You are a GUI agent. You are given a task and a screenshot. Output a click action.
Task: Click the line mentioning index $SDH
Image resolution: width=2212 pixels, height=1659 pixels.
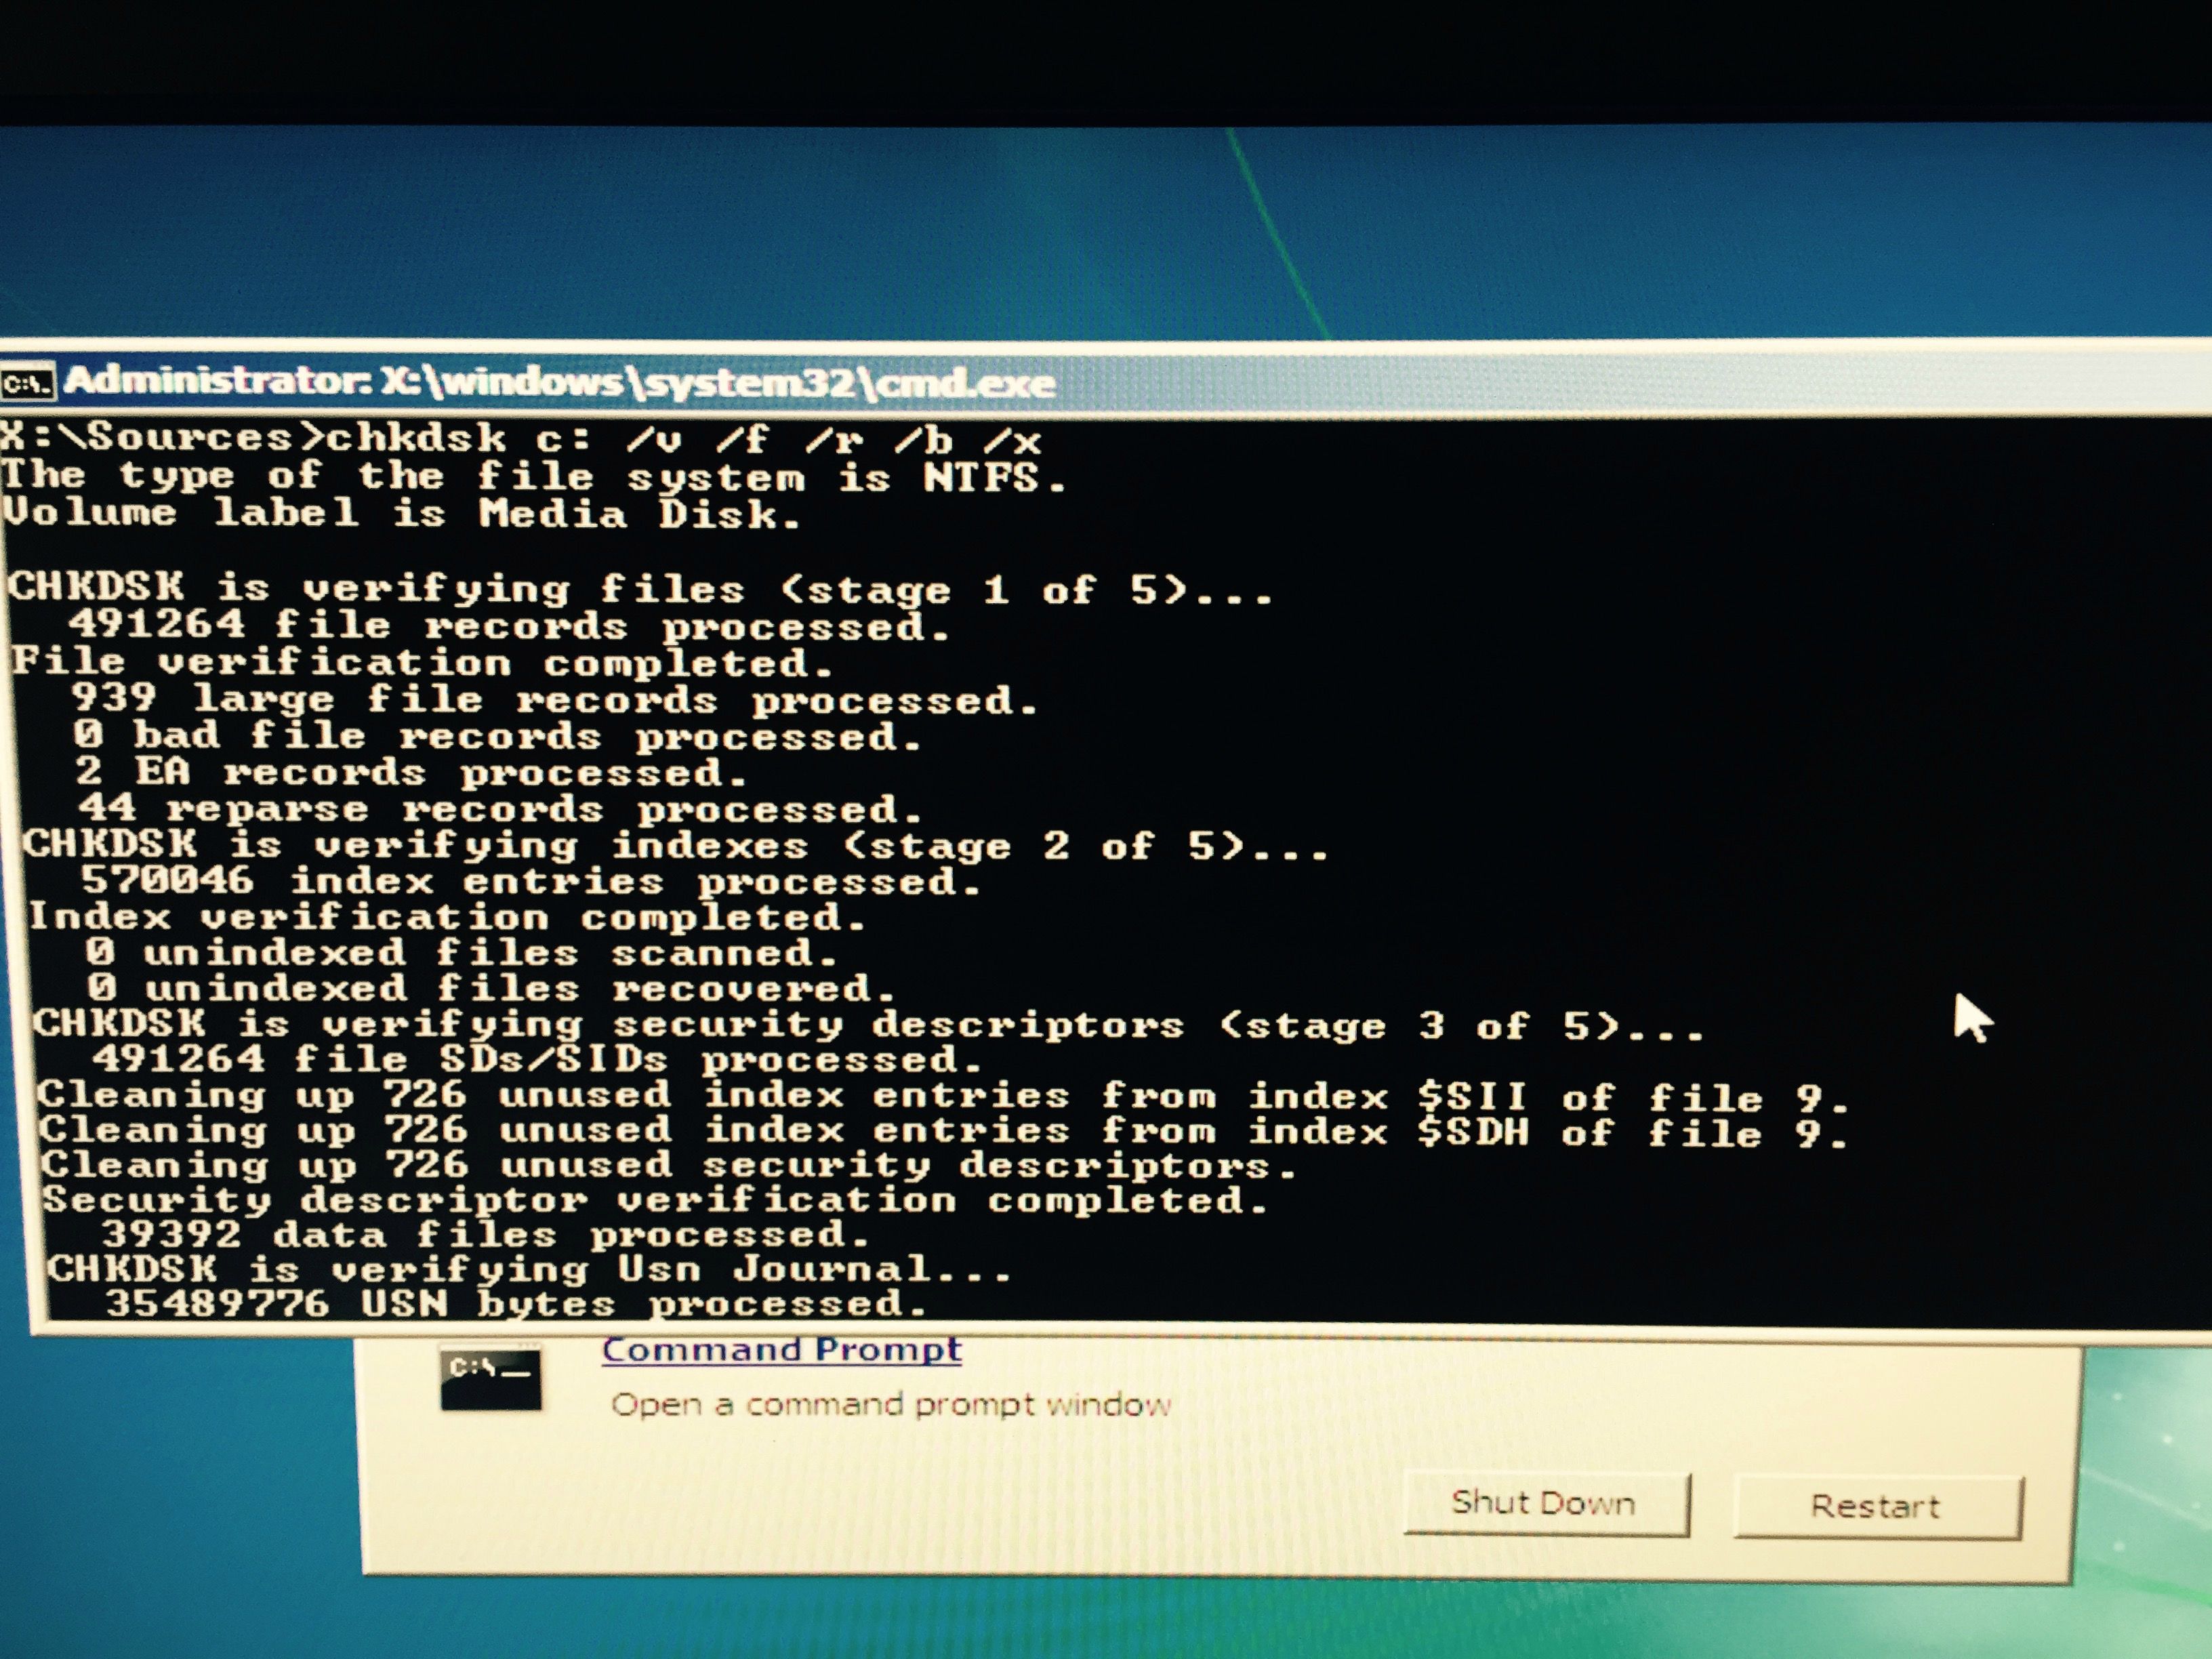pyautogui.click(x=943, y=1132)
